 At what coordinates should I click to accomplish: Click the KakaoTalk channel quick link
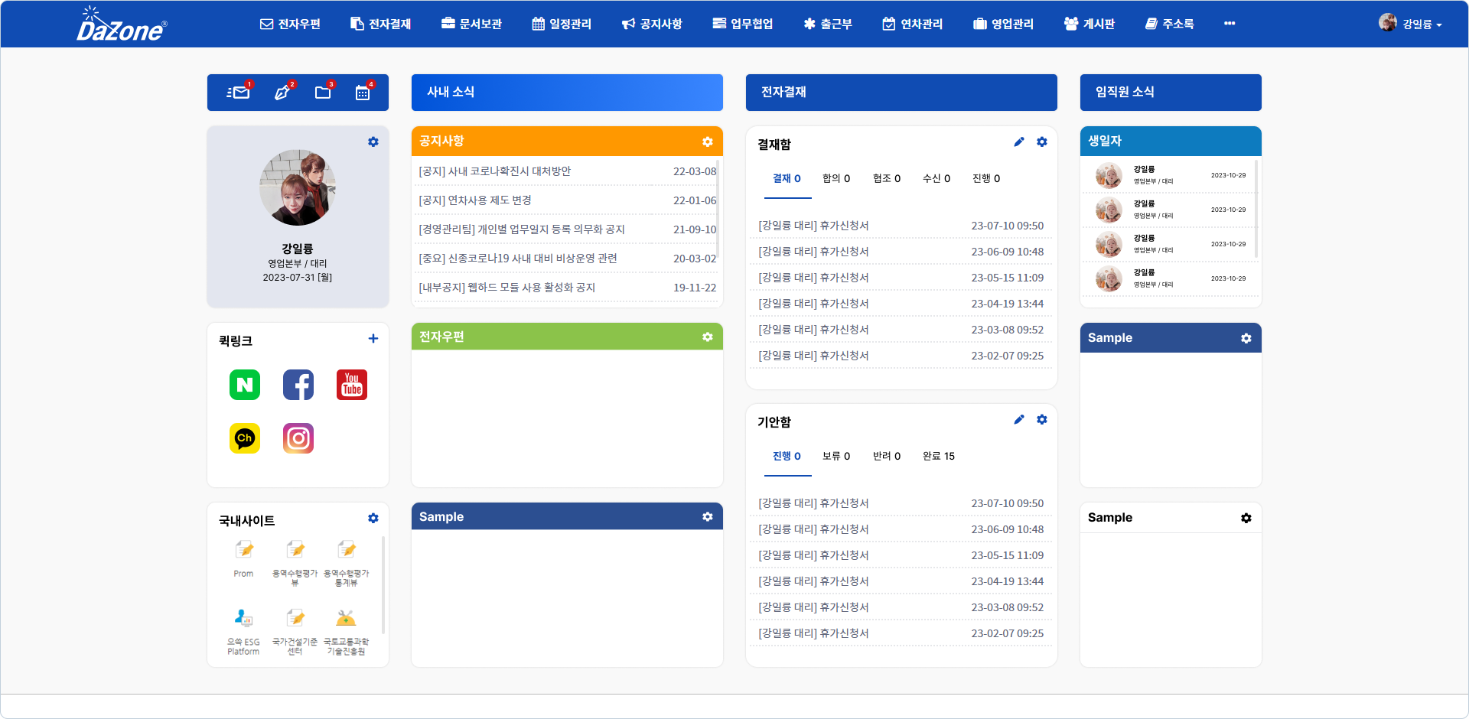pyautogui.click(x=245, y=438)
